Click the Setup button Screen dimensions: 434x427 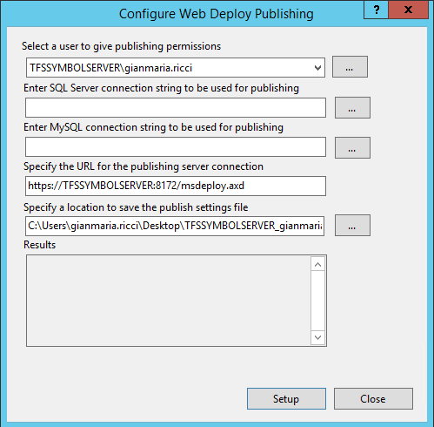click(x=286, y=399)
